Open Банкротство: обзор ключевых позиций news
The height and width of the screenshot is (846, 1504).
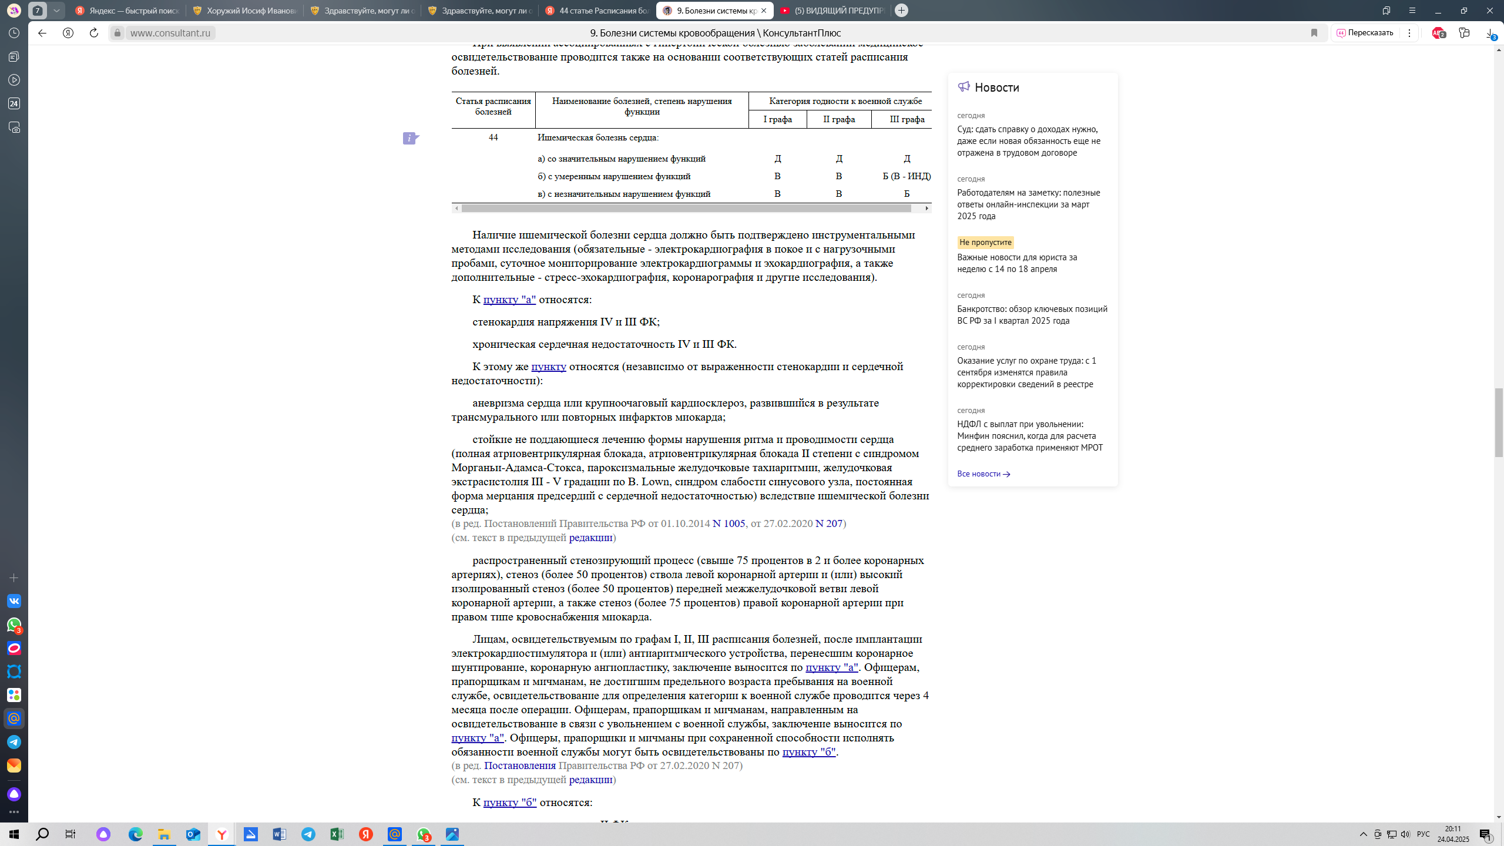click(x=1032, y=315)
